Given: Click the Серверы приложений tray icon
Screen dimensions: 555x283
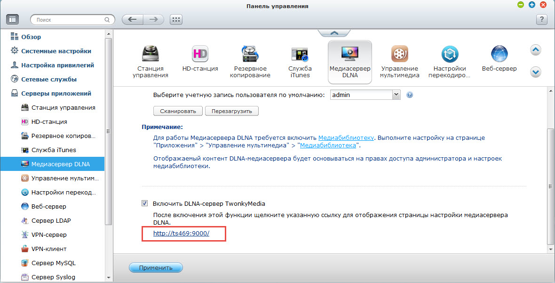Looking at the screenshot, I should 14,93.
